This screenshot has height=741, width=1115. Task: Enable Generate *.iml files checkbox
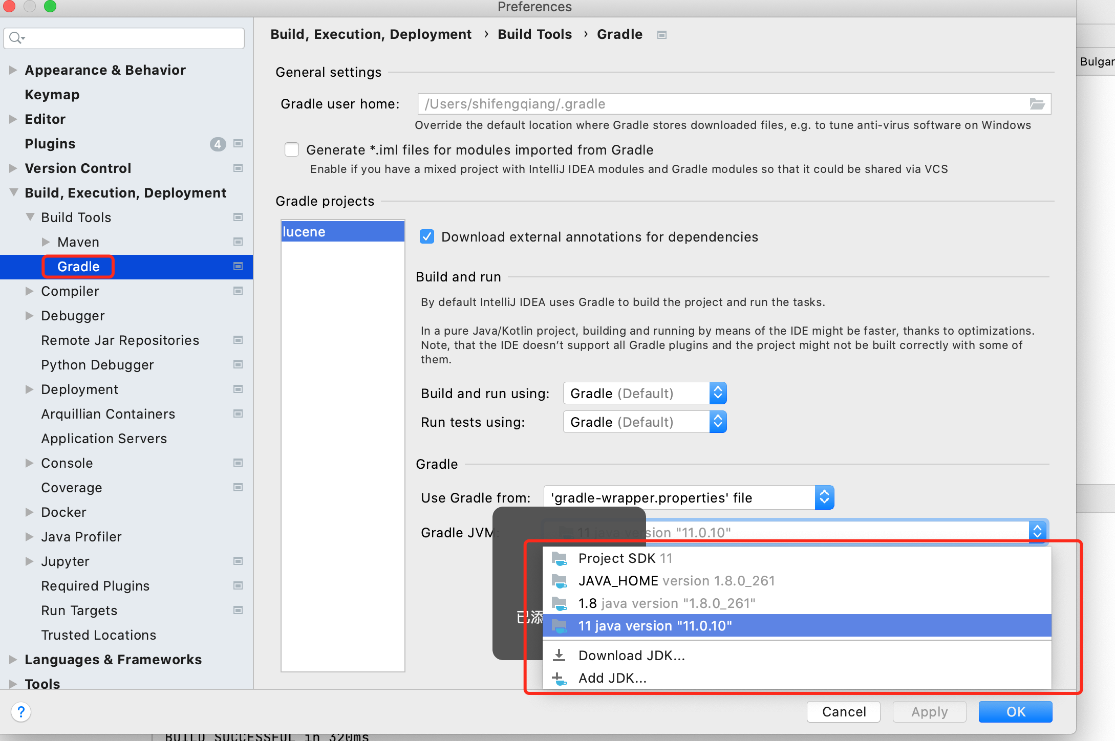coord(292,150)
